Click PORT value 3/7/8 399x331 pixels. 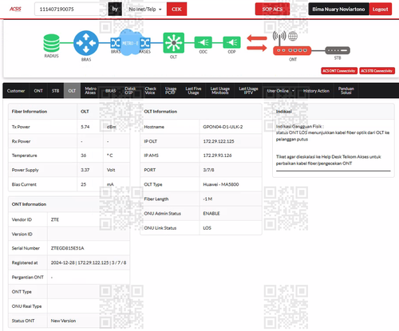click(x=208, y=170)
